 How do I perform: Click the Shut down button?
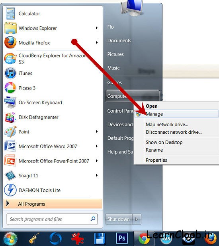pos(119,219)
